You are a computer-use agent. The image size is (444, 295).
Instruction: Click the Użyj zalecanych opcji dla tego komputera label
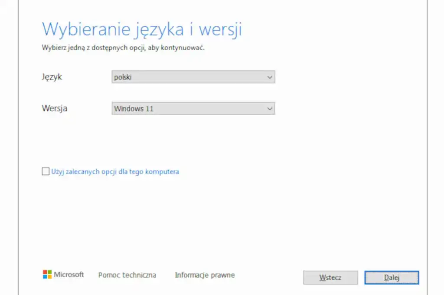pos(115,172)
